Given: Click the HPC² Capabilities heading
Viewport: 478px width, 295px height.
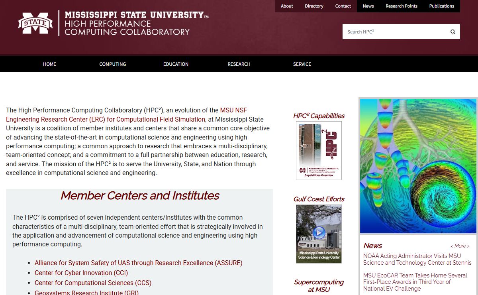Looking at the screenshot, I should 319,116.
